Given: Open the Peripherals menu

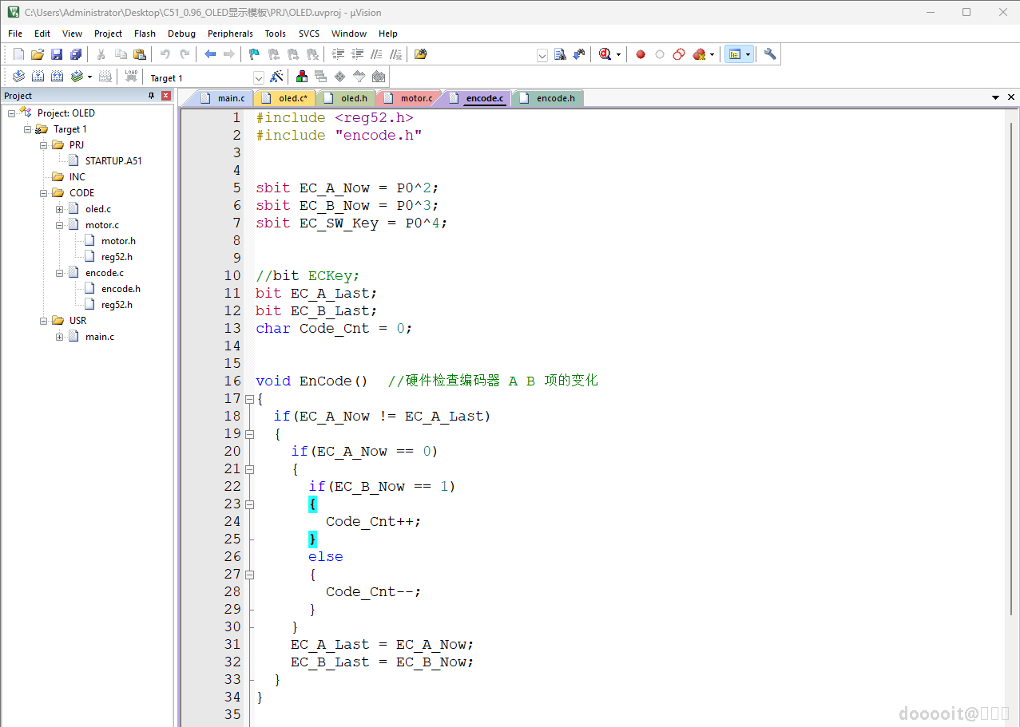Looking at the screenshot, I should (230, 34).
